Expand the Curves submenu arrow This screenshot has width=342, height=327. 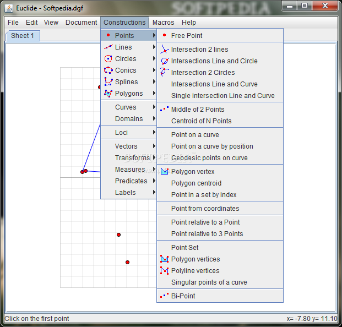coord(154,107)
